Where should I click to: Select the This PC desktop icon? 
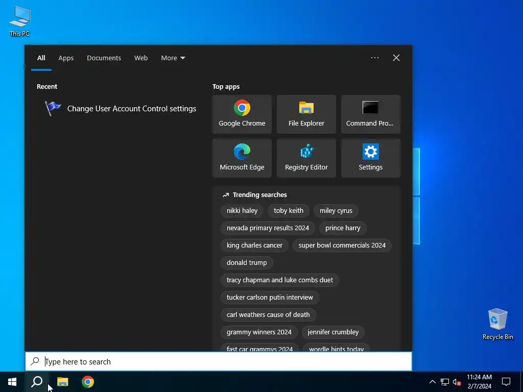20,21
